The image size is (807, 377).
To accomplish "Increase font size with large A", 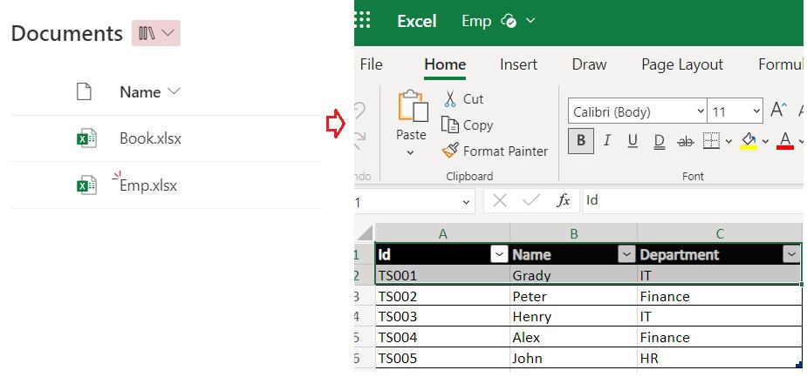I will coord(779,110).
